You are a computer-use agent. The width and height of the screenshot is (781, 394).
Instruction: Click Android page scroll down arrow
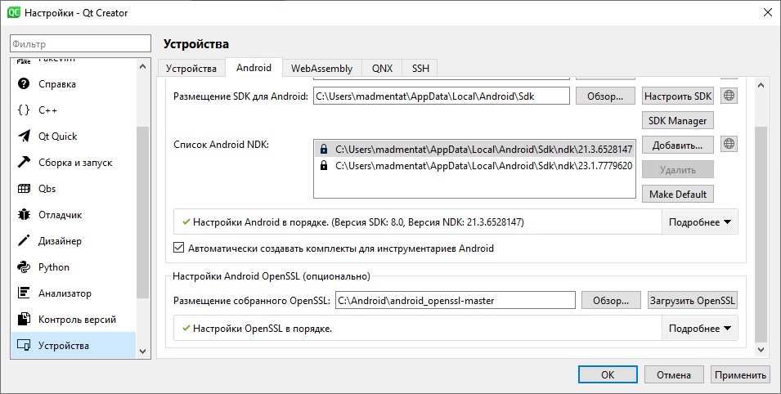point(761,350)
